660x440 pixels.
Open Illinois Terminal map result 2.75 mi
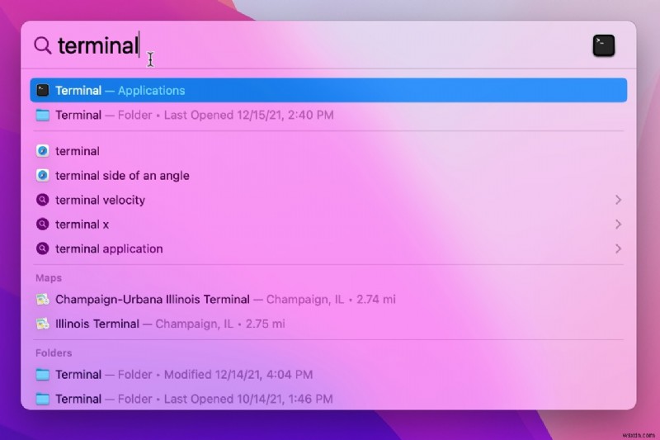tap(328, 324)
